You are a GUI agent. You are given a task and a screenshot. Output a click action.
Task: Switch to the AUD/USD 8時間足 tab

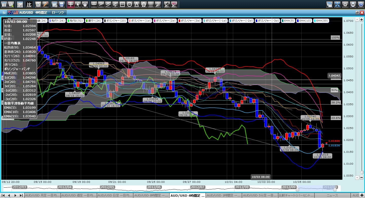point(151,195)
